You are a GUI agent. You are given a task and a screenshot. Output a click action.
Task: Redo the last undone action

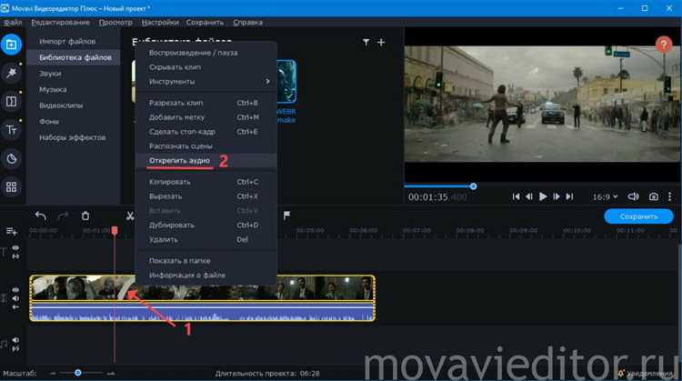[x=63, y=216]
